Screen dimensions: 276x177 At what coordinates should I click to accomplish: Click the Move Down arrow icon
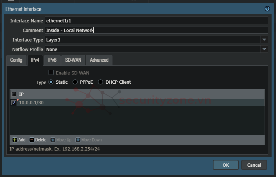coord(78,140)
